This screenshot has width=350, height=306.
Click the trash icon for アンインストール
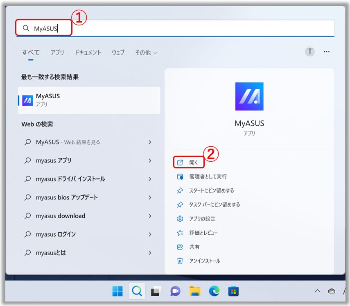click(x=180, y=261)
